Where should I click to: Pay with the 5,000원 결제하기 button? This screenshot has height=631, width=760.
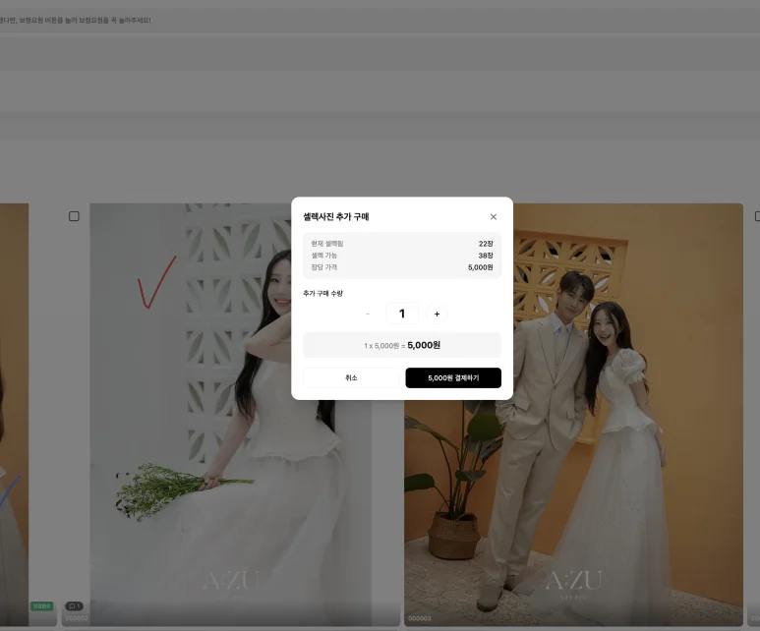tap(453, 377)
